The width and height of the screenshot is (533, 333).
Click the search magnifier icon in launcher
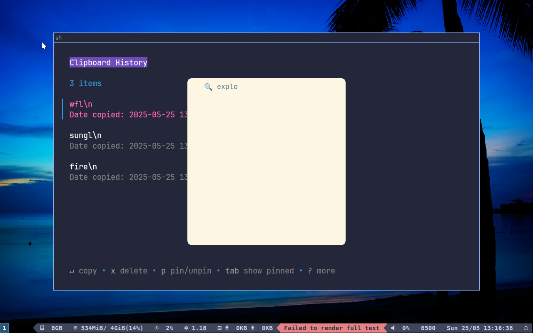[208, 87]
